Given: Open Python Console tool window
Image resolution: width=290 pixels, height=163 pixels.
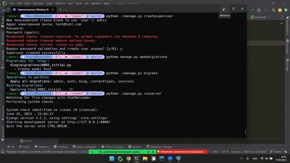Looking at the screenshot, I should (x=112, y=147).
